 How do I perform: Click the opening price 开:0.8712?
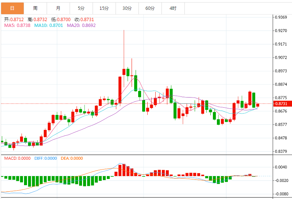pyautogui.click(x=14, y=20)
